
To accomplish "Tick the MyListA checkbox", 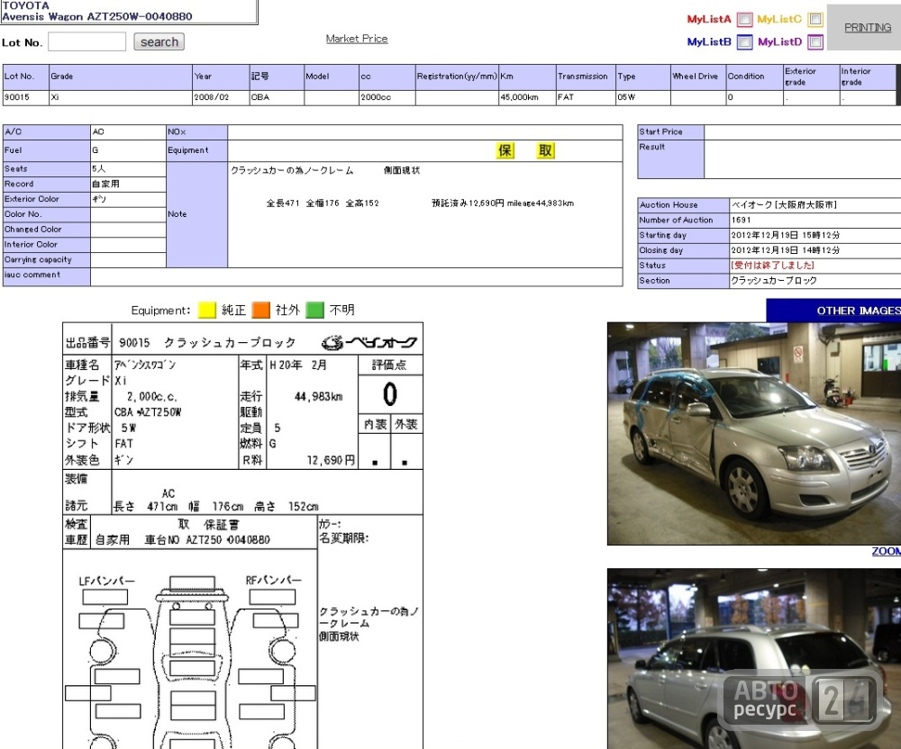I will [x=744, y=20].
